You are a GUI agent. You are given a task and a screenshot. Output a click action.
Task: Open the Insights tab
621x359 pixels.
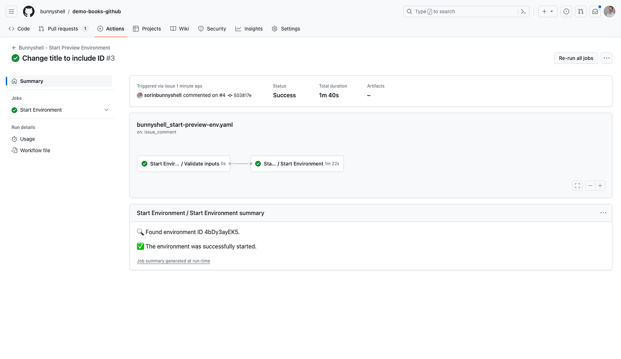249,29
